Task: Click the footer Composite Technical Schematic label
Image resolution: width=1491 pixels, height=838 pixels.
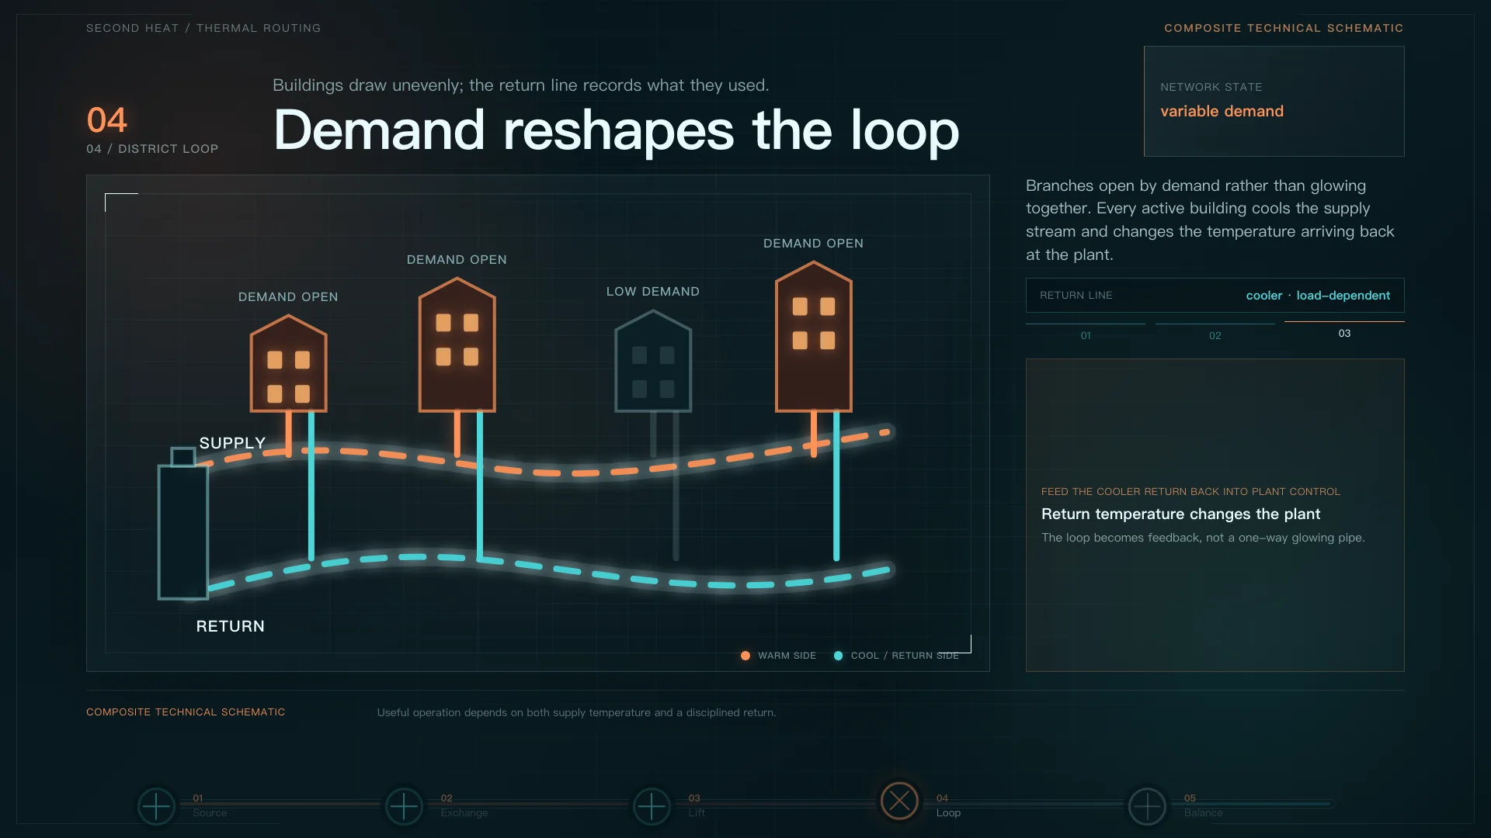Action: point(186,712)
